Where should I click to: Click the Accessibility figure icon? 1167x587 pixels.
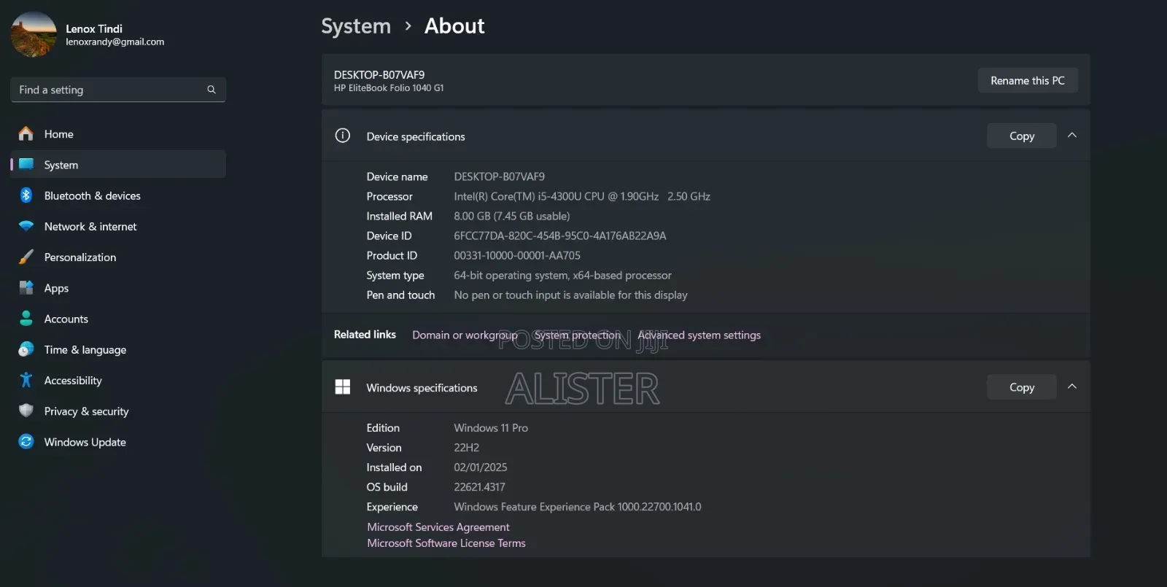coord(26,380)
